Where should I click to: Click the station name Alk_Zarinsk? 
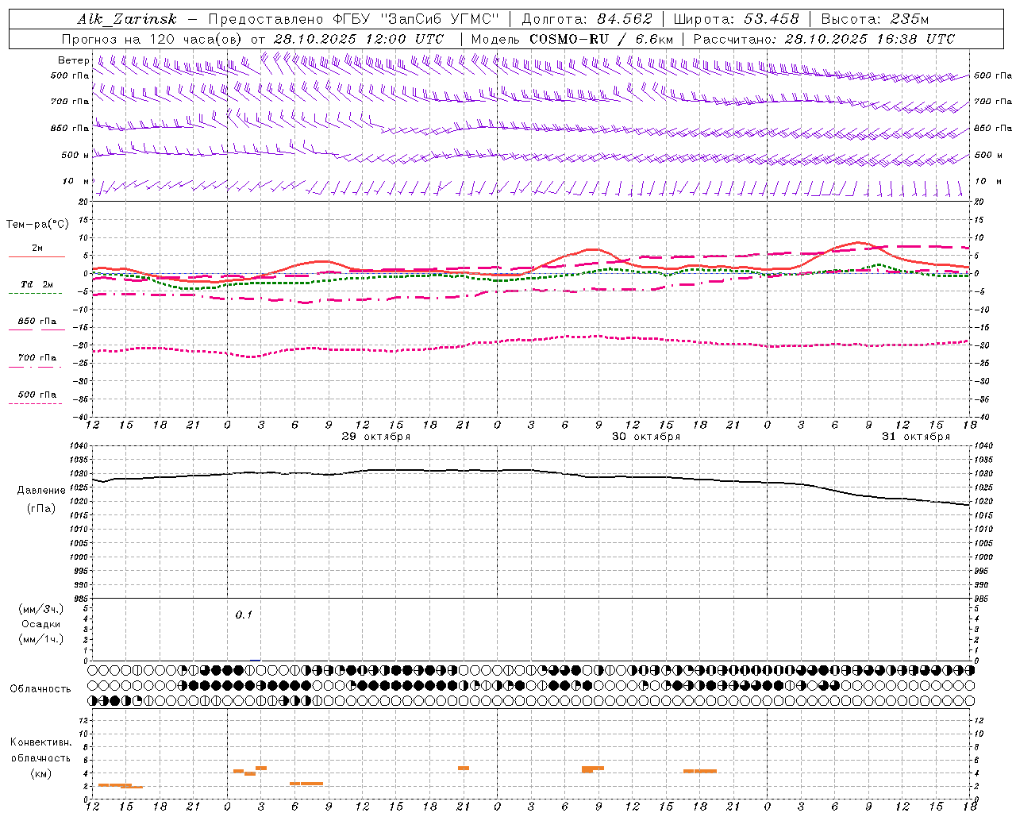(x=127, y=19)
